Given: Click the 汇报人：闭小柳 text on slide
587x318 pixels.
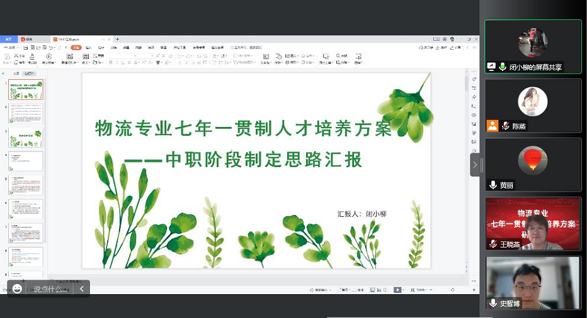Looking at the screenshot, I should pyautogui.click(x=362, y=214).
